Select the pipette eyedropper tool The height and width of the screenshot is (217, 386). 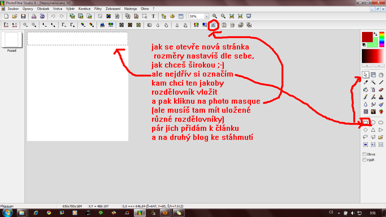(x=365, y=82)
